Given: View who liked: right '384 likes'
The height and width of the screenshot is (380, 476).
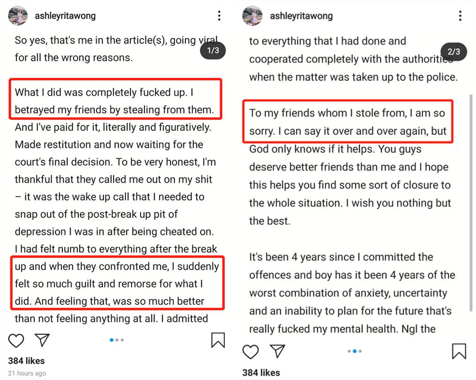Looking at the screenshot, I should tap(261, 373).
